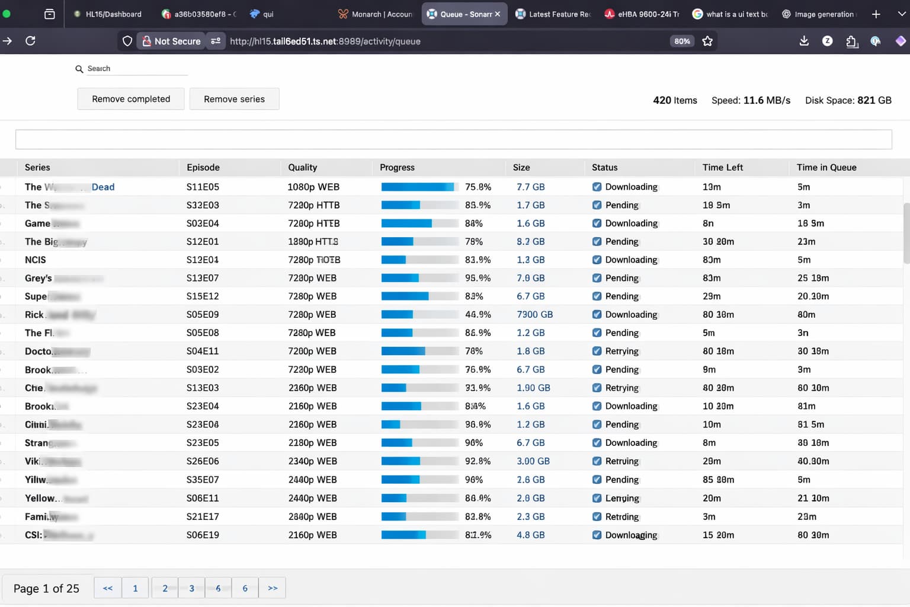910x607 pixels.
Task: Bookmark page with the star icon
Action: click(707, 41)
